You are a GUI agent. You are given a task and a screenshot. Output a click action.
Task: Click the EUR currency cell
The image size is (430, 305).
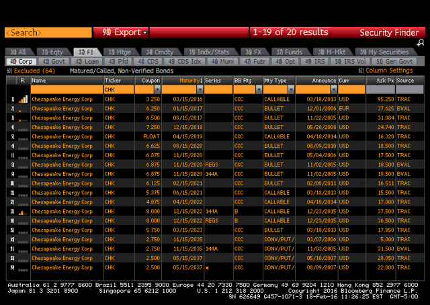pyautogui.click(x=344, y=109)
